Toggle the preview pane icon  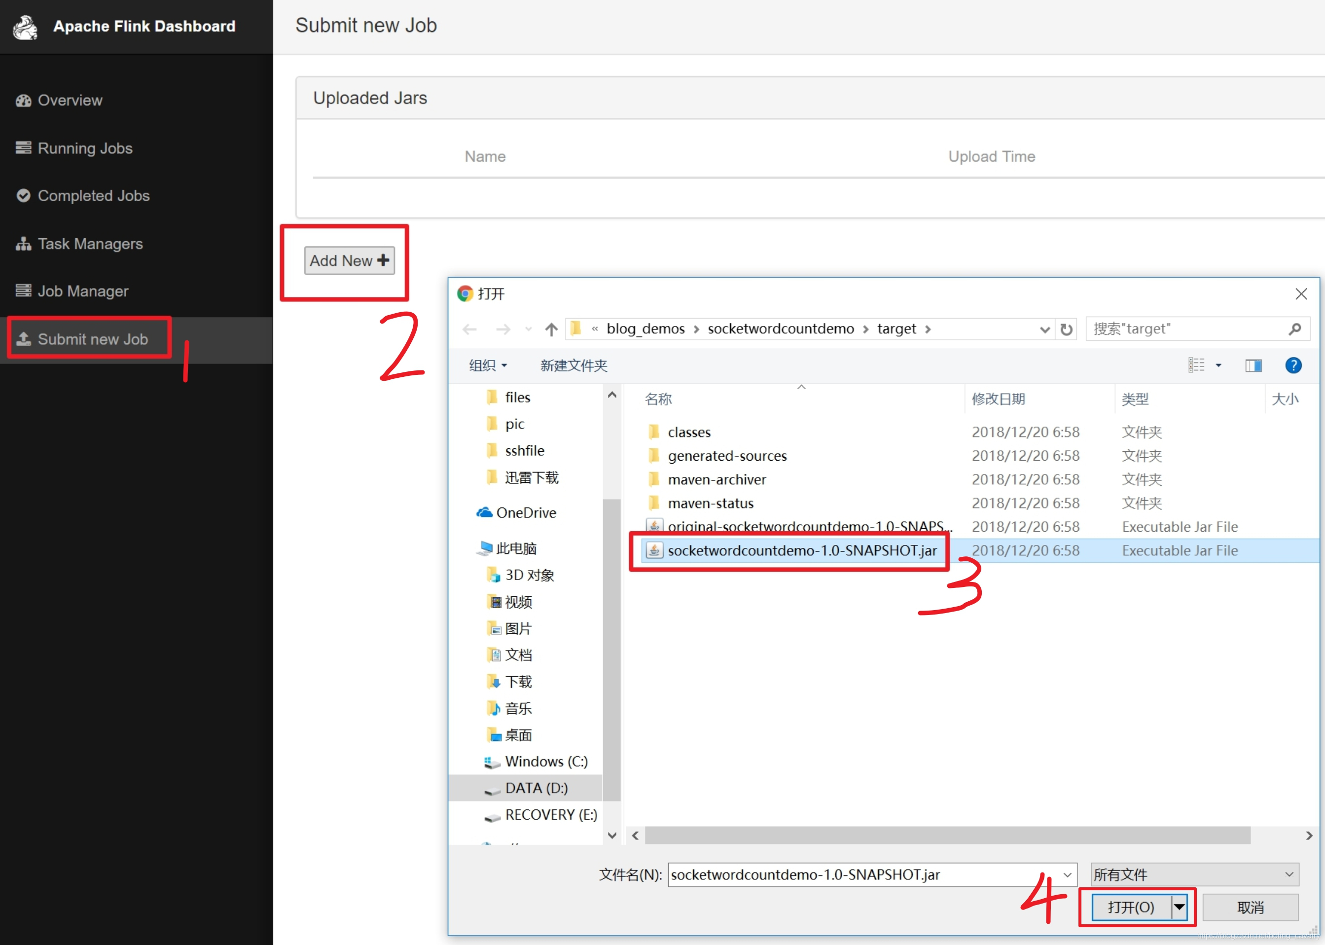point(1253,365)
